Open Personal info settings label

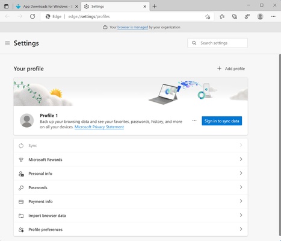click(40, 174)
